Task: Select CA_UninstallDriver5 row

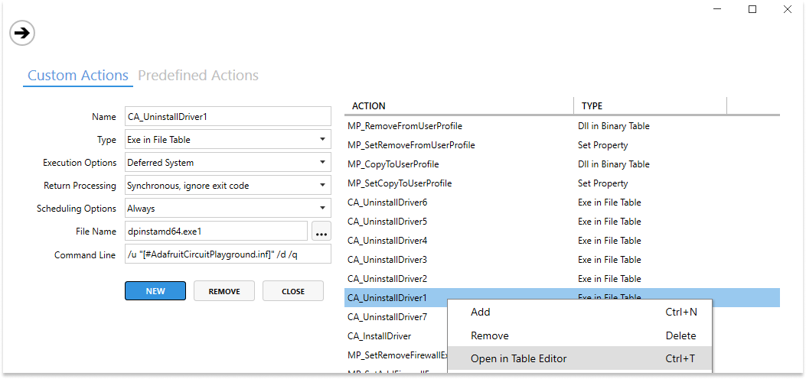Action: [562, 222]
